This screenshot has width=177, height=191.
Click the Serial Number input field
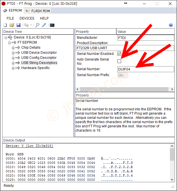click(146, 69)
